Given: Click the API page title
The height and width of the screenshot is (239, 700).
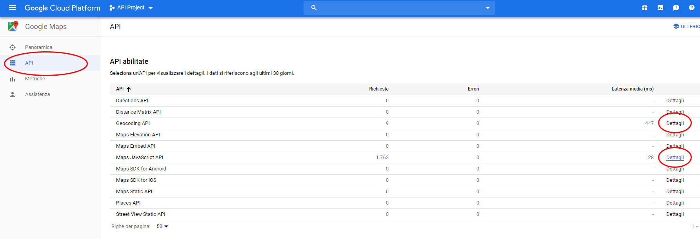Looking at the screenshot, I should [x=115, y=27].
